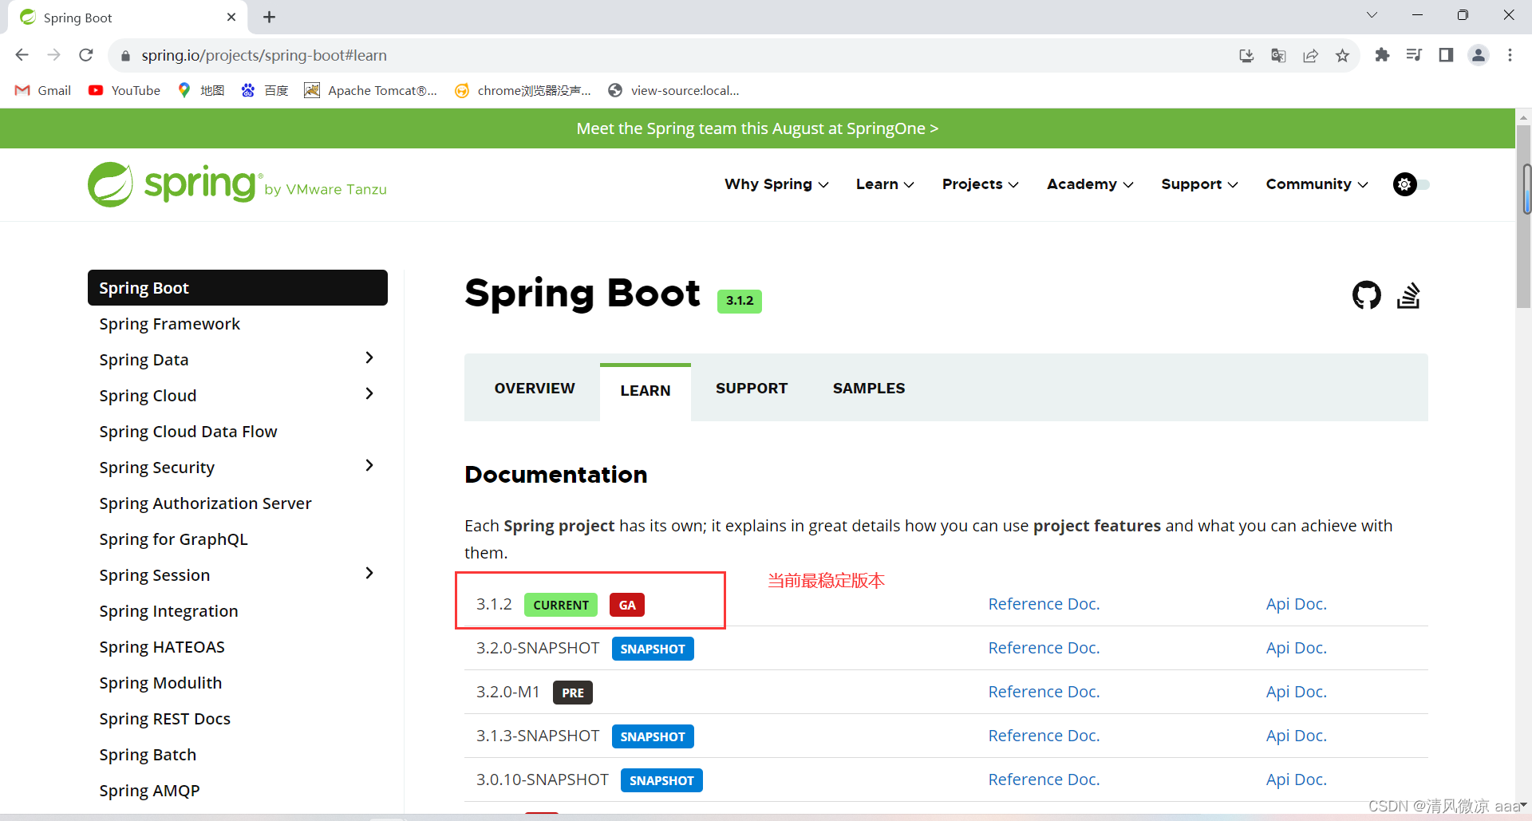Open Spring Integration project

tap(168, 611)
